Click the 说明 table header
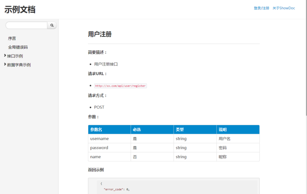Image resolution: width=307 pixels, height=194 pixels. (223, 129)
